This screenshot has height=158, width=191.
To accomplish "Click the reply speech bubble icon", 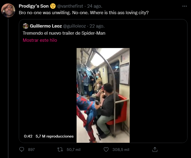I will pos(22,150).
